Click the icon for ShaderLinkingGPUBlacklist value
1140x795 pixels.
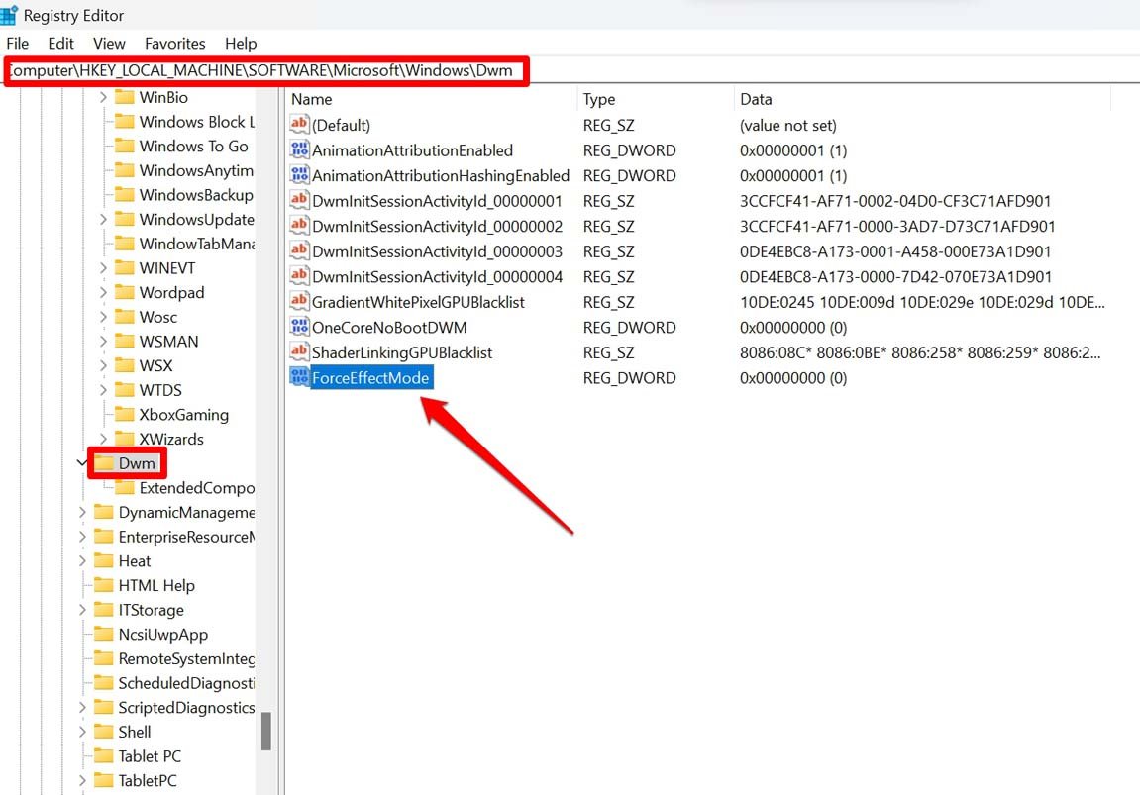coord(300,352)
